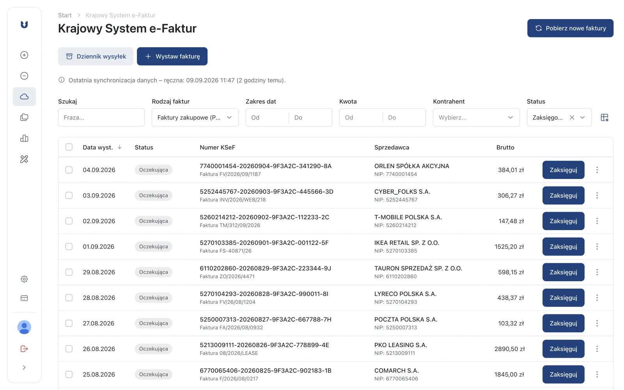Open row menu for ORLEN invoice

pos(597,170)
